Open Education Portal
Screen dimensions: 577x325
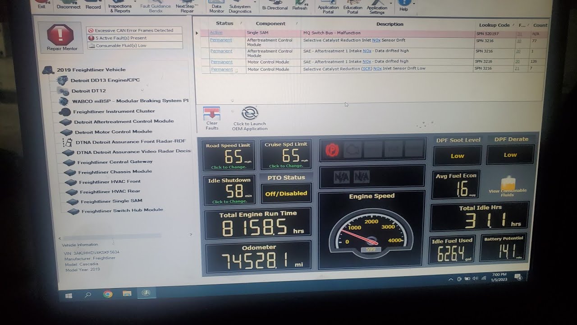click(353, 8)
